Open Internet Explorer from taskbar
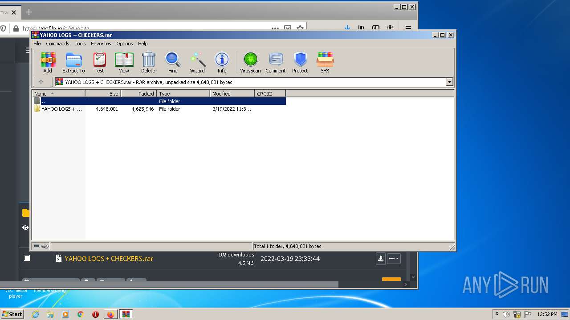Image resolution: width=570 pixels, height=320 pixels. pos(35,314)
